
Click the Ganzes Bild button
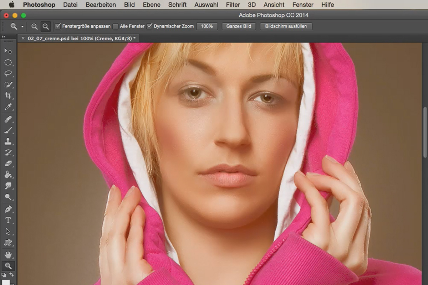(239, 26)
